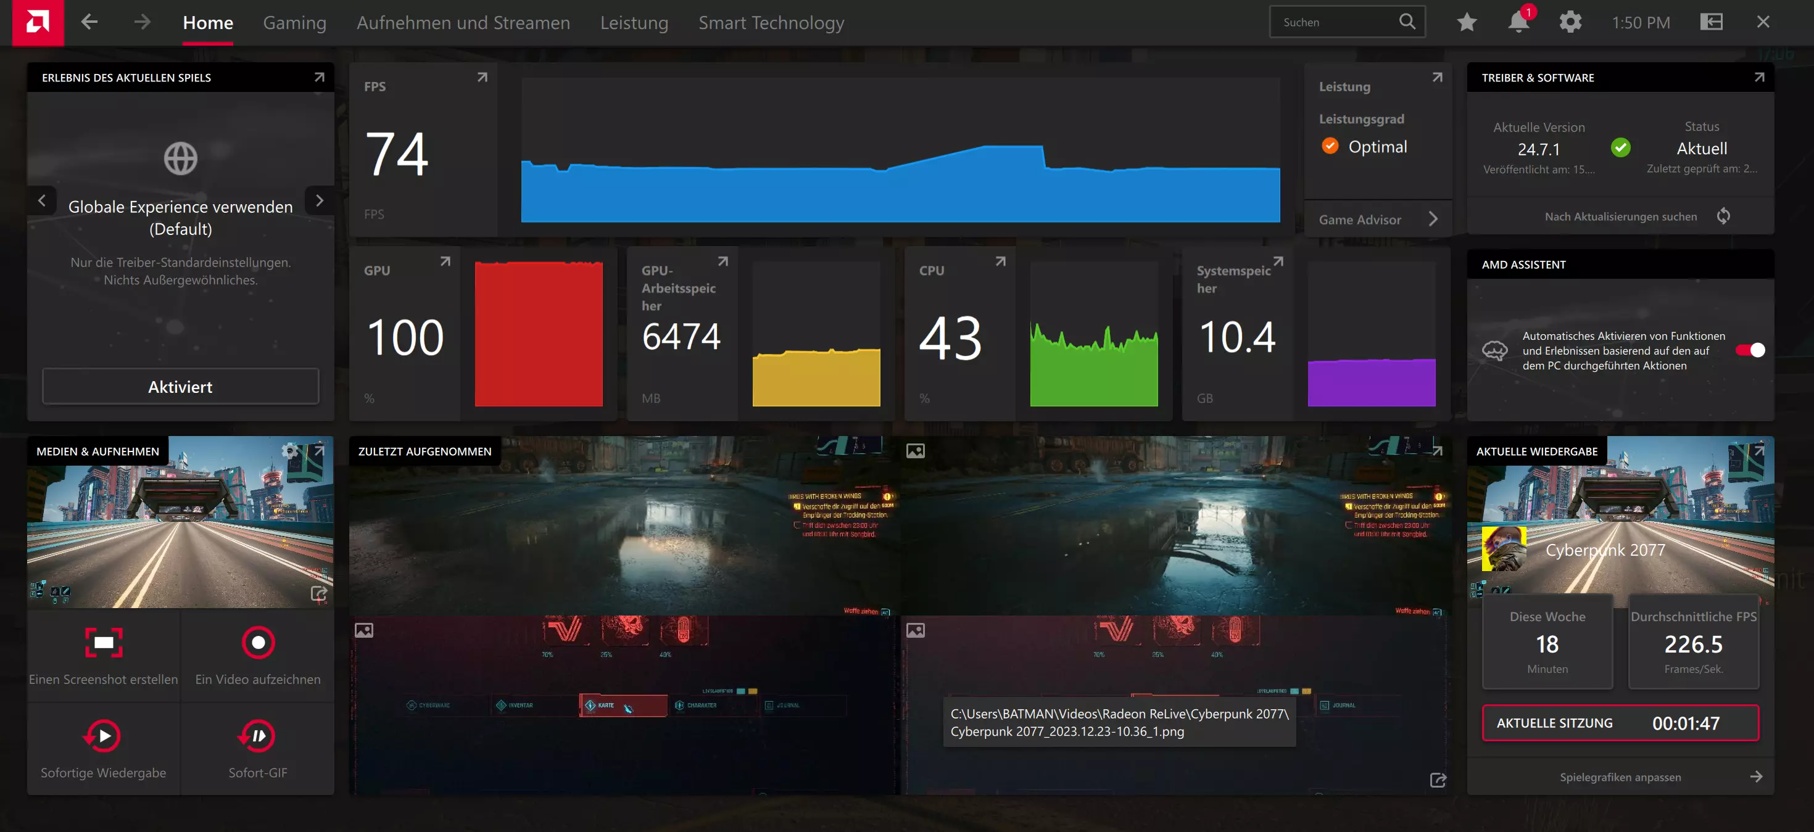Click version number 24.7.1

[1539, 149]
